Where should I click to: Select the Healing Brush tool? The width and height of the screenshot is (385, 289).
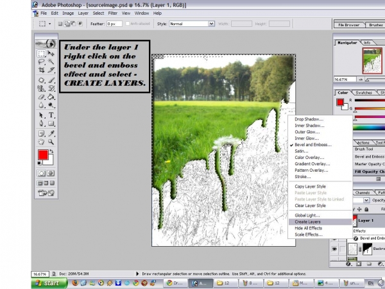point(41,80)
